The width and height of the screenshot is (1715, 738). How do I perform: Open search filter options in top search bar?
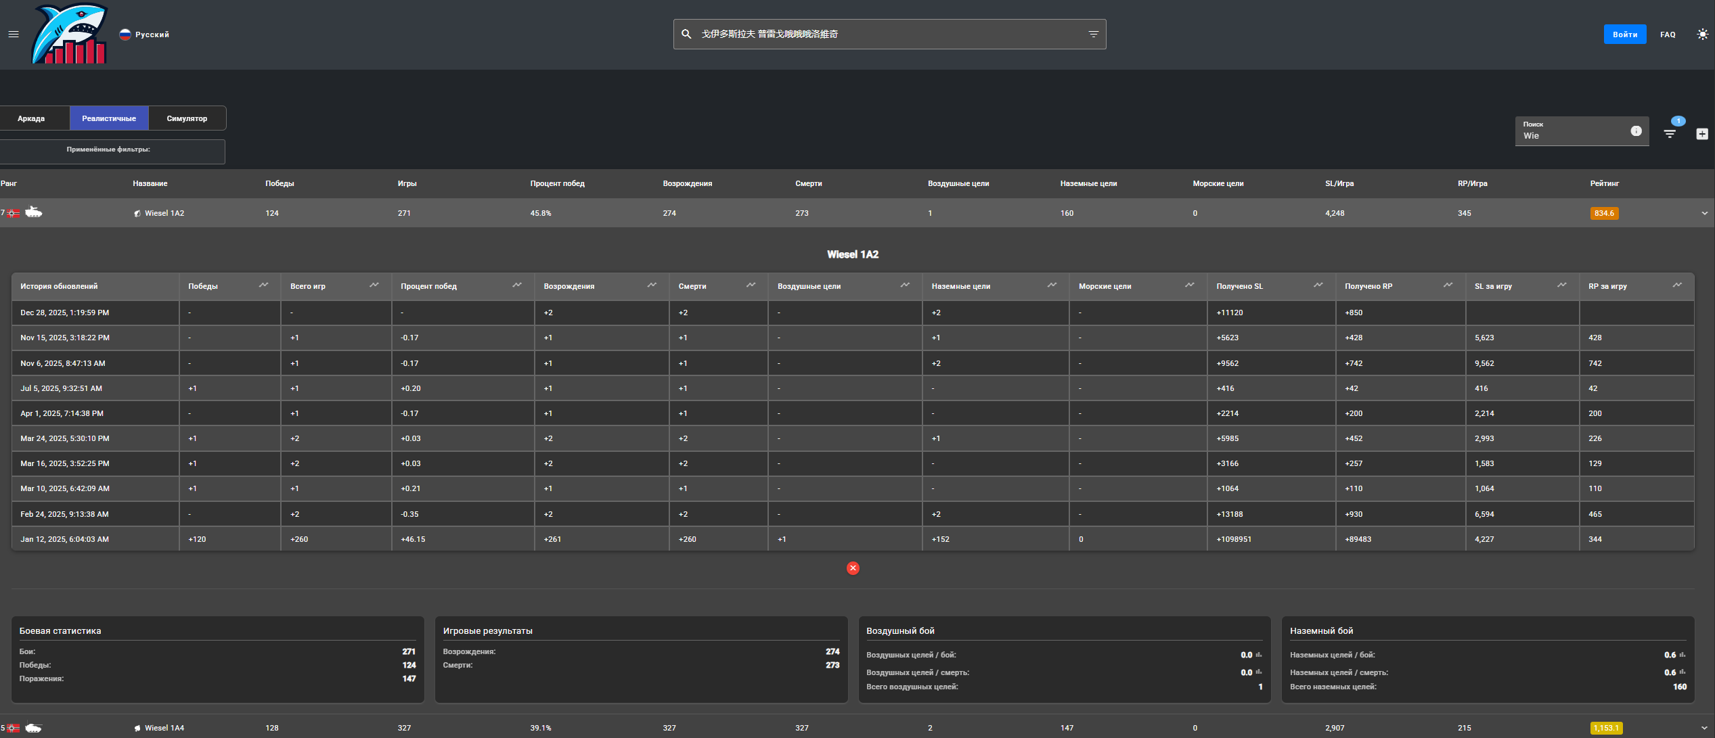click(1093, 34)
